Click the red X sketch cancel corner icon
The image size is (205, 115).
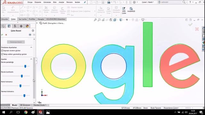(x=197, y=29)
